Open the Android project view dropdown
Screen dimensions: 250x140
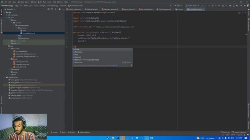coord(10,9)
